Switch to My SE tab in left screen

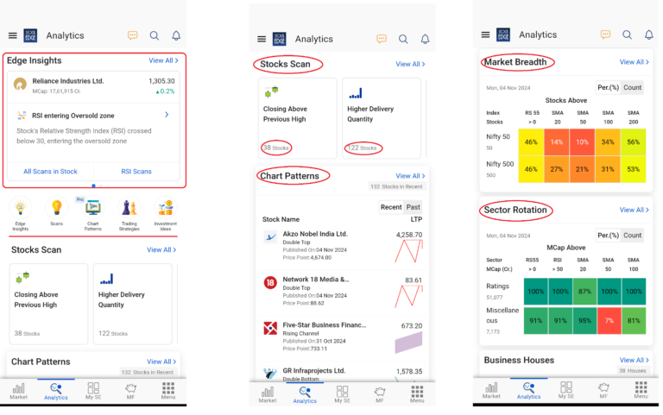coord(93,391)
